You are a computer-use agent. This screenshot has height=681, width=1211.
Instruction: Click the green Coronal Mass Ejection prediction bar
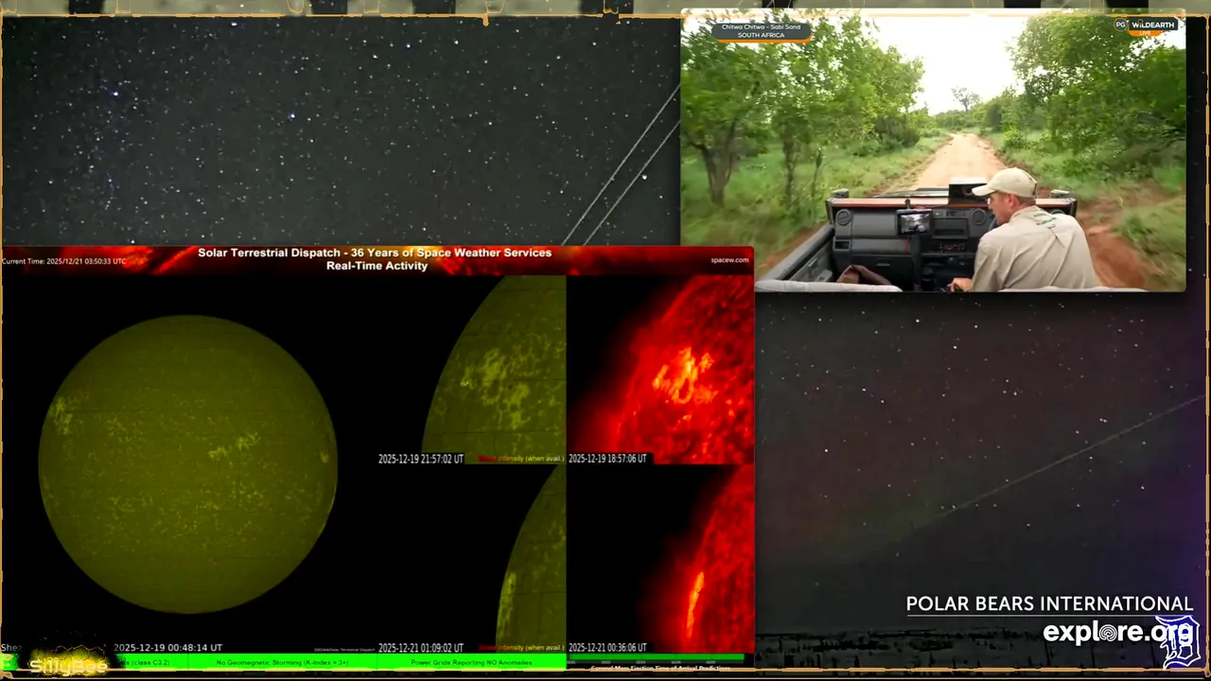pos(655,657)
